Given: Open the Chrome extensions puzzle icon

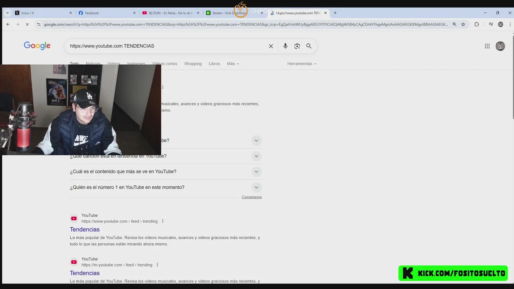Looking at the screenshot, I should point(477,24).
